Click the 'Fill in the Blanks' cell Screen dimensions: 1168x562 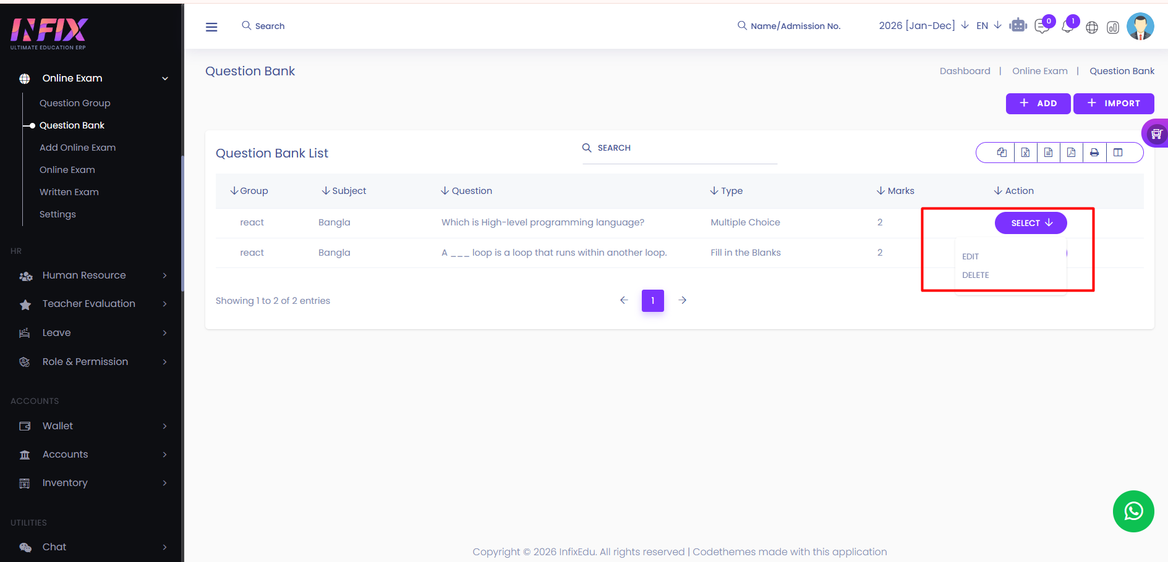point(746,253)
